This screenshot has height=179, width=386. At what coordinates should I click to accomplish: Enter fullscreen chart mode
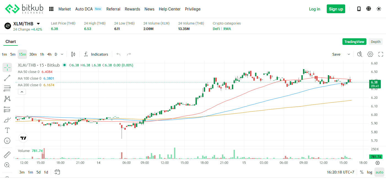[x=381, y=54]
